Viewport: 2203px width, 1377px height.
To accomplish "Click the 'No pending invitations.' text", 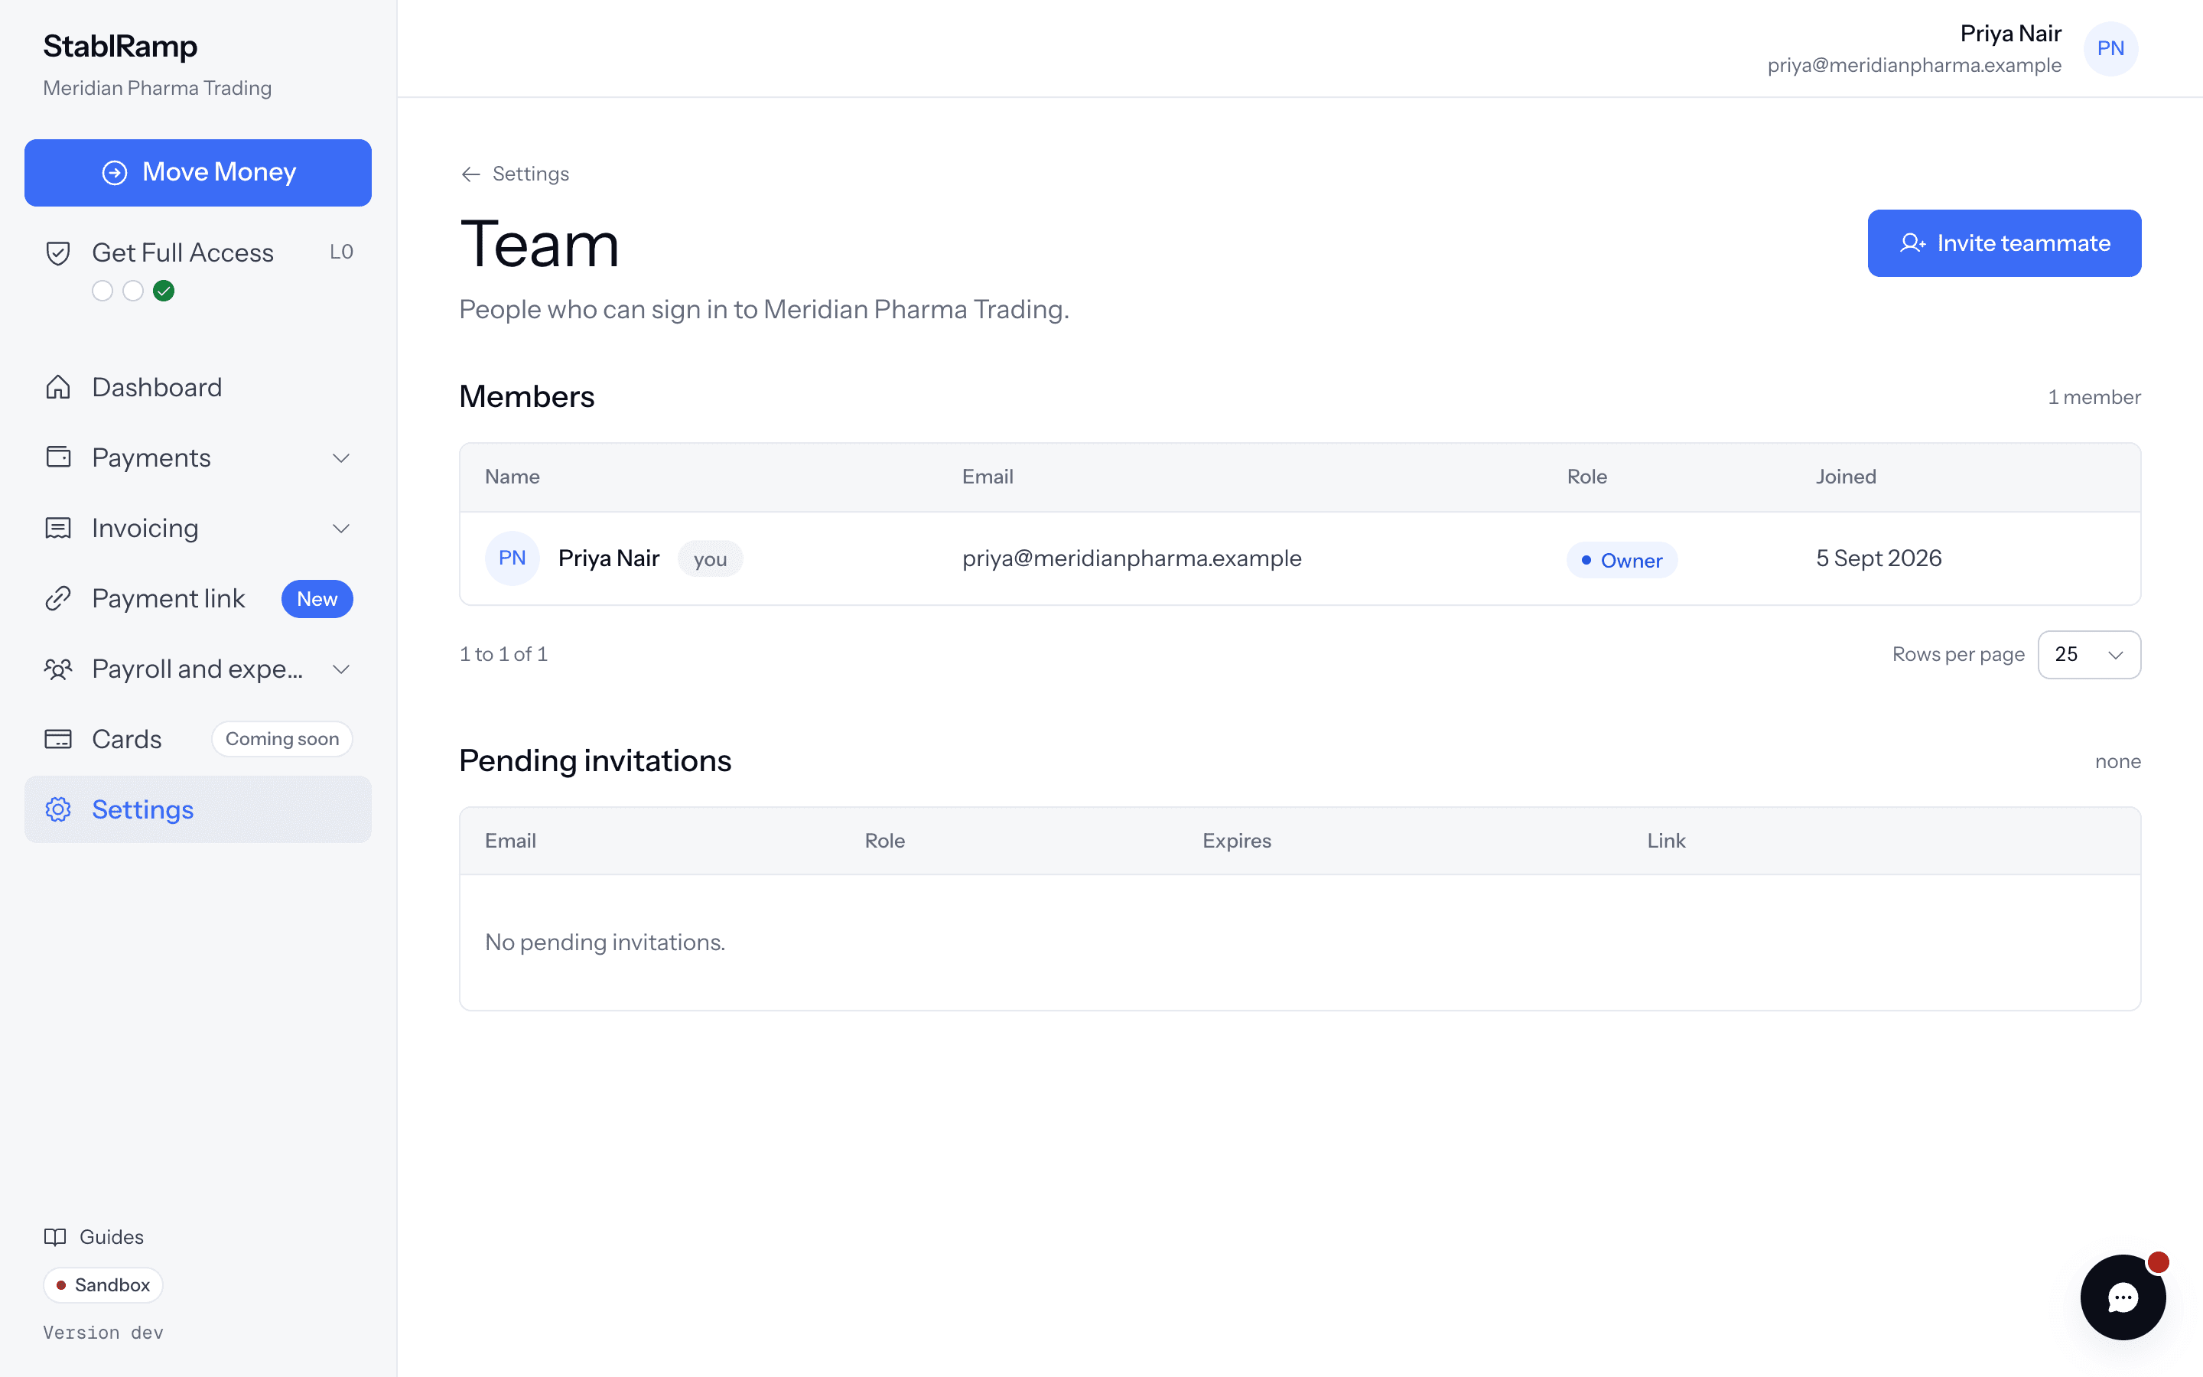I will coord(605,942).
